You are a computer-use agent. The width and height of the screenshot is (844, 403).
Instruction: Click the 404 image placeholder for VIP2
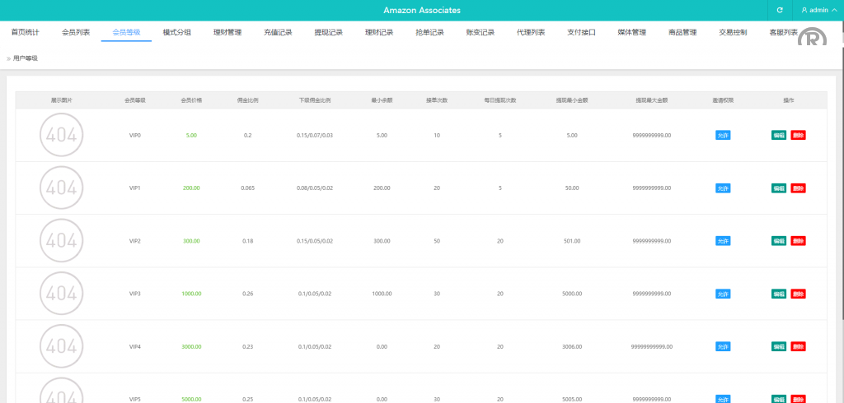tap(61, 241)
